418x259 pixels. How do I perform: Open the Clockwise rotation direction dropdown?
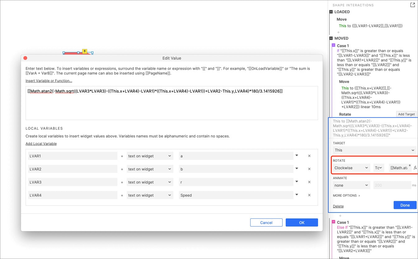pos(351,168)
